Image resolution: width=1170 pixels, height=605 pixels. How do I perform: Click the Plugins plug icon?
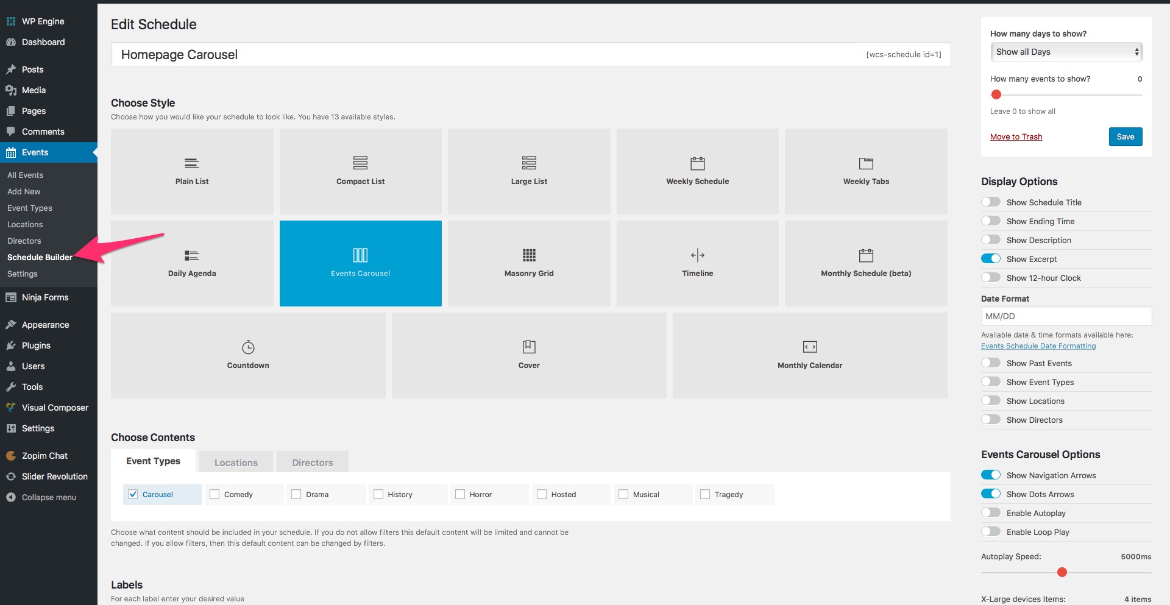coord(11,345)
